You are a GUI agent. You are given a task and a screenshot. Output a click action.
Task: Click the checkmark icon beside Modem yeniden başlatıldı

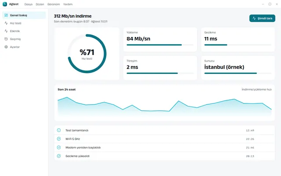pyautogui.click(x=59, y=147)
